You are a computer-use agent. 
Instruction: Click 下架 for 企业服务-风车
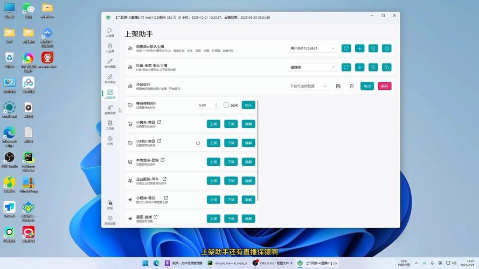[231, 181]
